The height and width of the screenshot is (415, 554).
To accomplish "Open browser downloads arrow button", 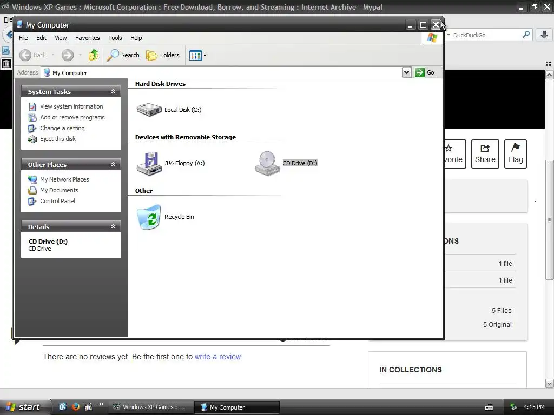I will (544, 35).
